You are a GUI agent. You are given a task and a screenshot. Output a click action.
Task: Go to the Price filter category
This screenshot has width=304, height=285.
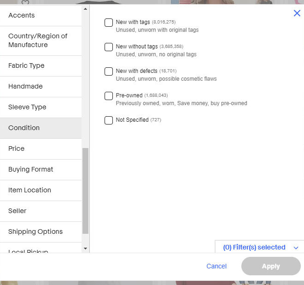[41, 148]
